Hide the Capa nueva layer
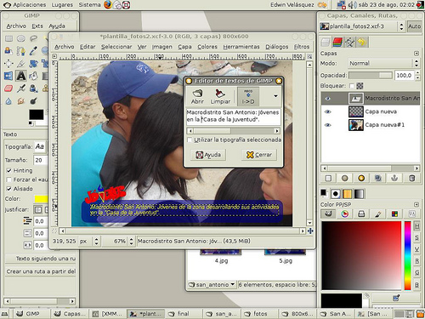The height and width of the screenshot is (319, 425). coord(328,111)
